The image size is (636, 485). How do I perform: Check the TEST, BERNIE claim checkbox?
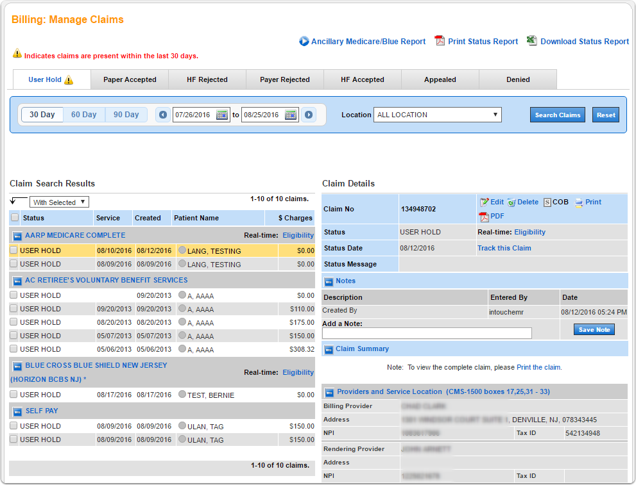click(x=14, y=395)
